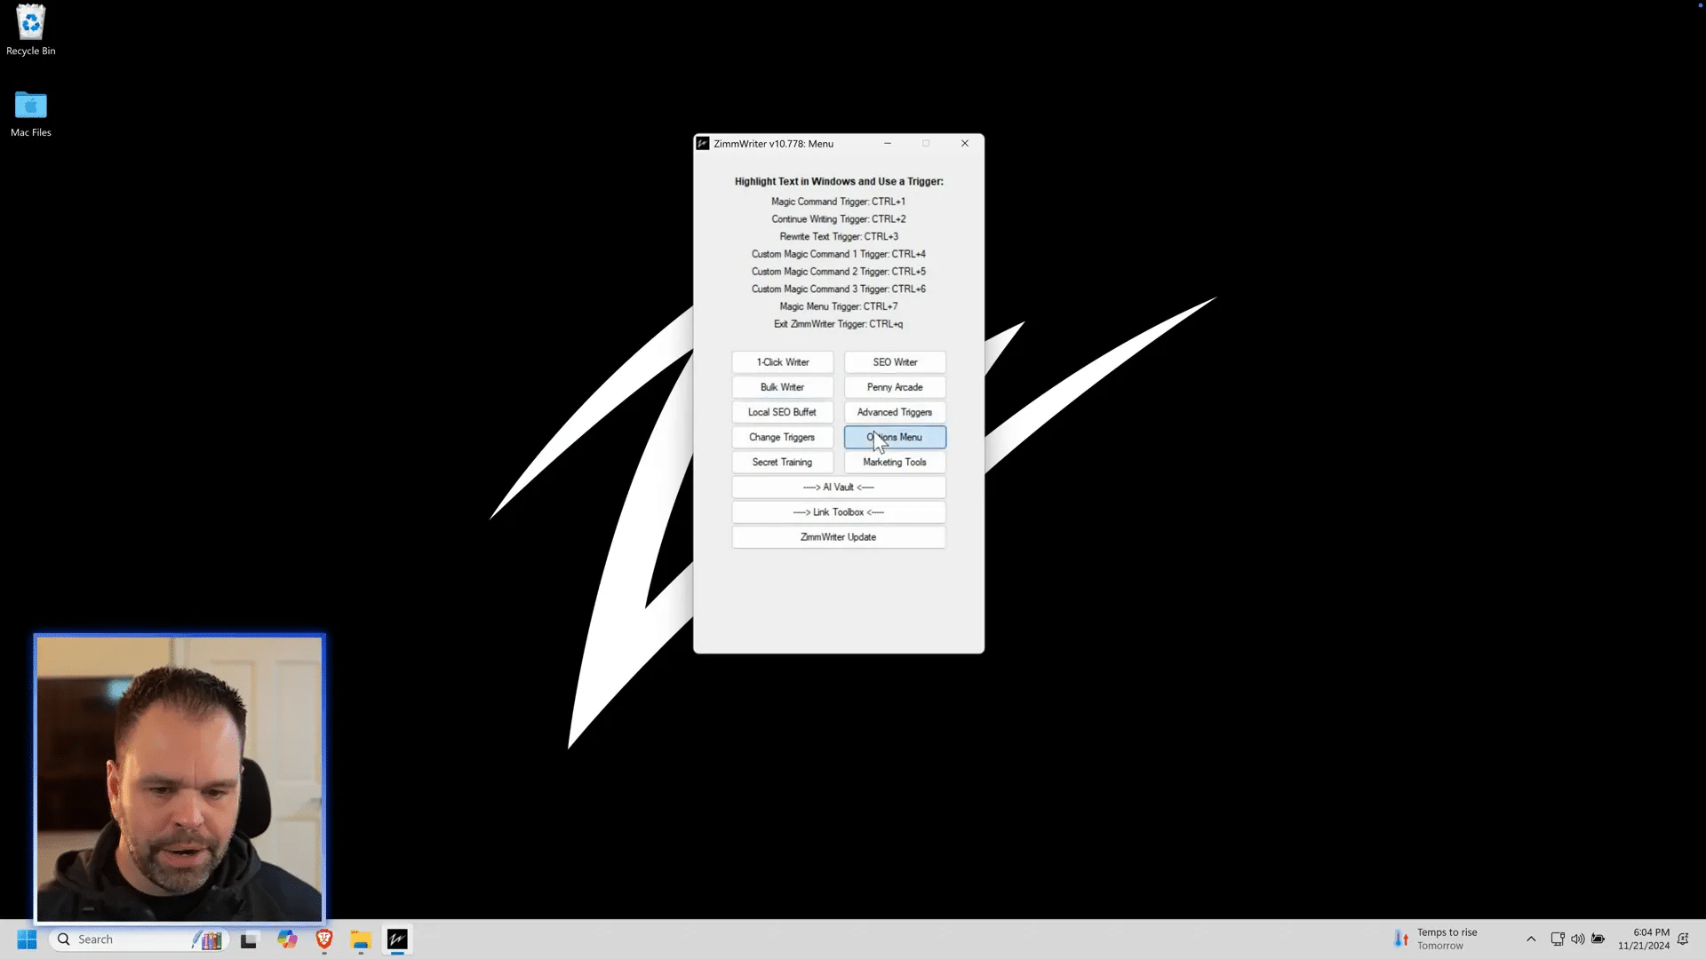Open the notification bell icon
Image resolution: width=1706 pixels, height=959 pixels.
[x=1683, y=939]
